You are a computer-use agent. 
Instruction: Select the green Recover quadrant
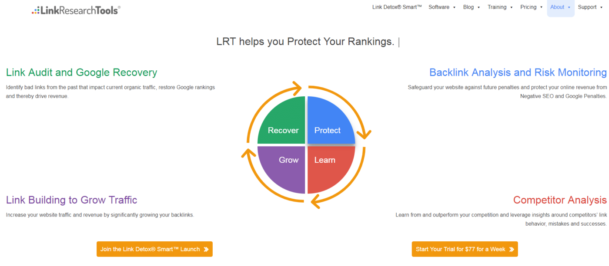(281, 120)
